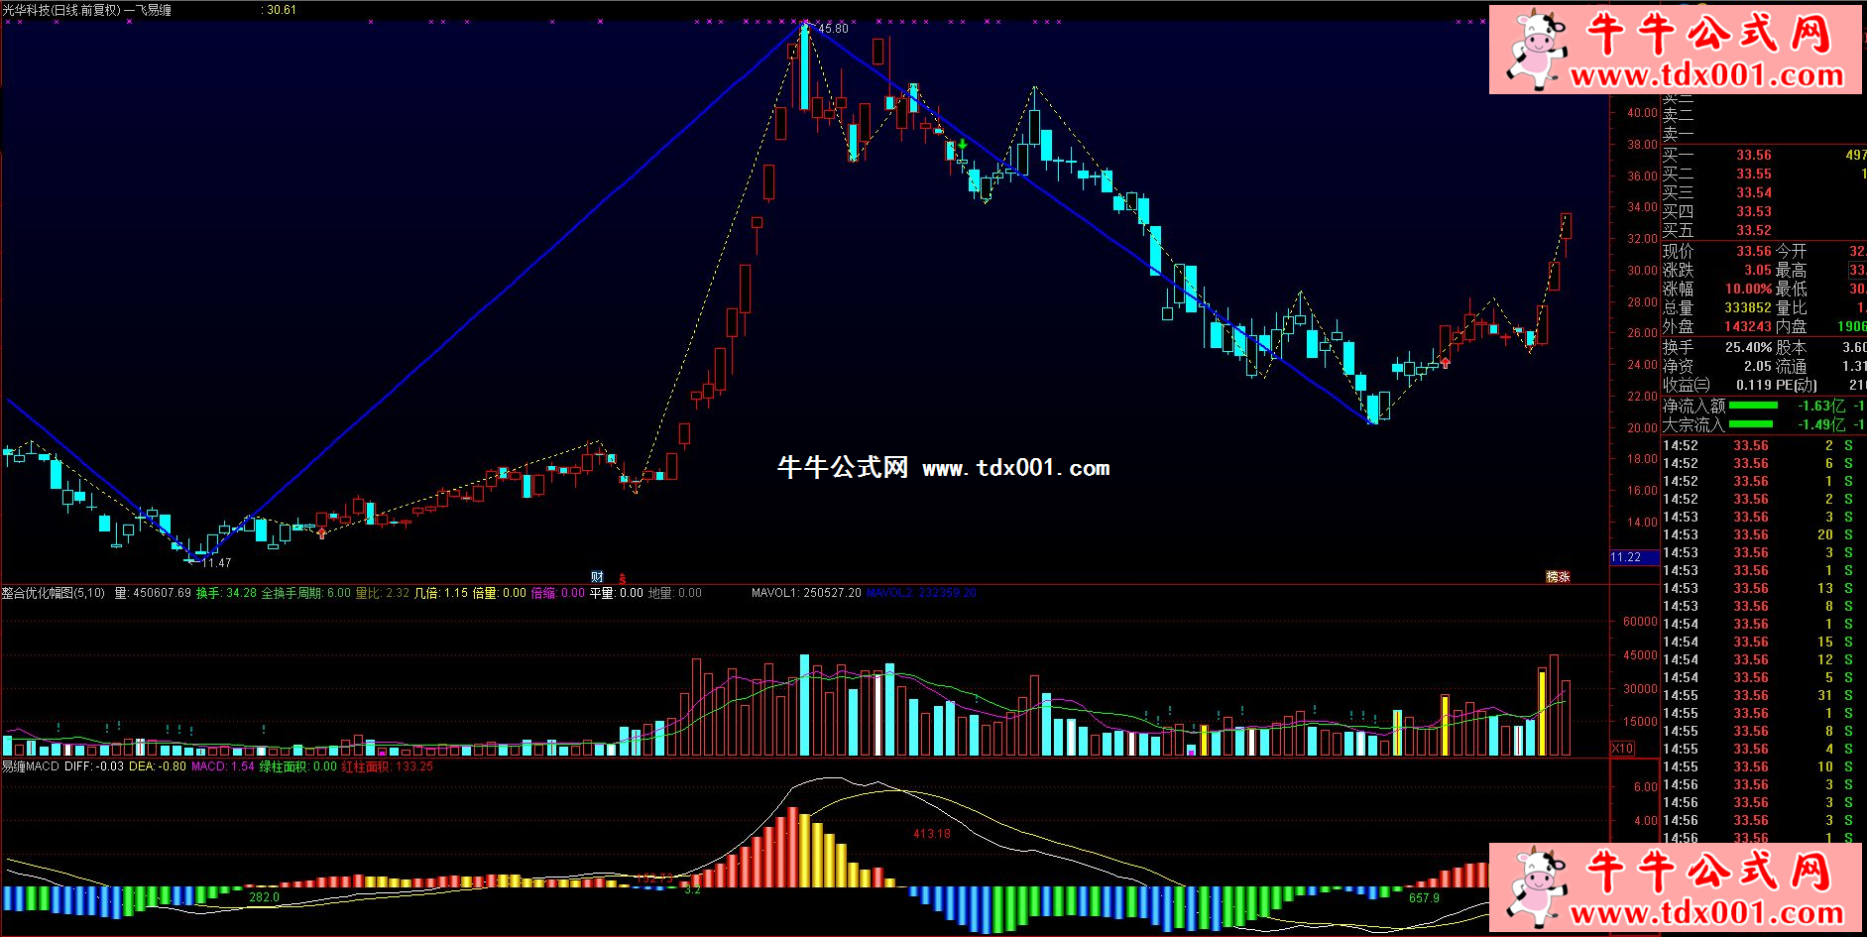Click the 换手 turnover rate 25.40% field
Image resolution: width=1867 pixels, height=937 pixels.
pyautogui.click(x=1747, y=347)
